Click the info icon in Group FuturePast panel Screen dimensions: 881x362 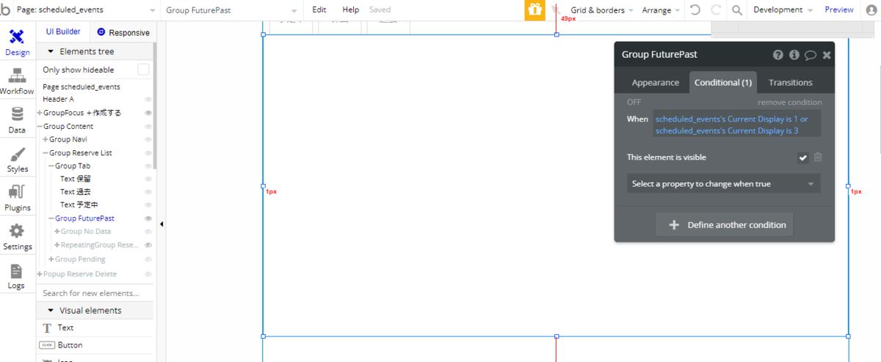(794, 55)
